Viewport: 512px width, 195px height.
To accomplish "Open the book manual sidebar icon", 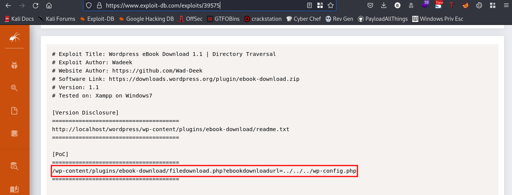I will click(x=14, y=189).
